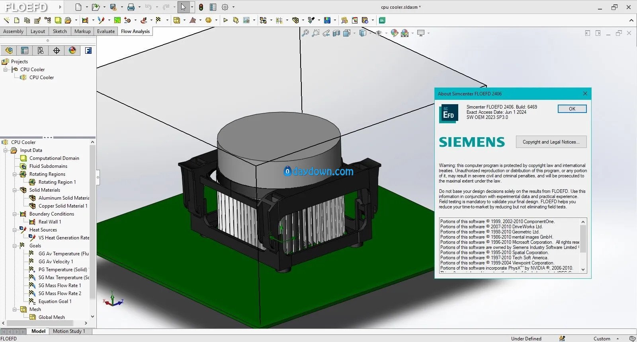Click the View Settings monitor icon
The width and height of the screenshot is (637, 342).
click(421, 33)
